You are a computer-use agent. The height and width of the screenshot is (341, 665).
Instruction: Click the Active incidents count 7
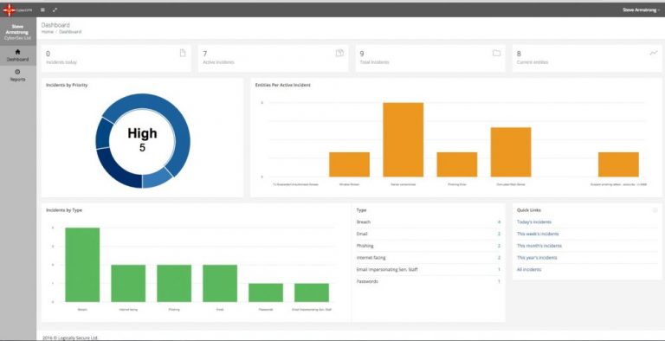tap(205, 54)
